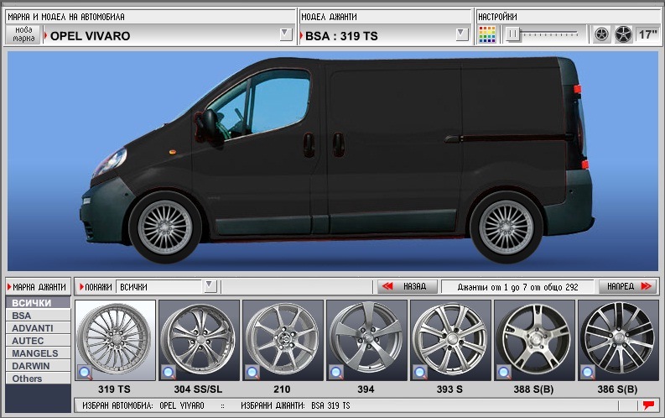Click the red speech bubble icon
Image resolution: width=665 pixels, height=418 pixels.
pos(648,405)
